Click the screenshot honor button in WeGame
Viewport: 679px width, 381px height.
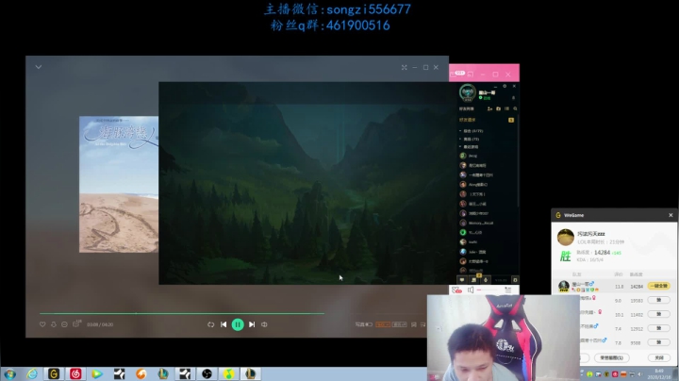click(x=612, y=357)
